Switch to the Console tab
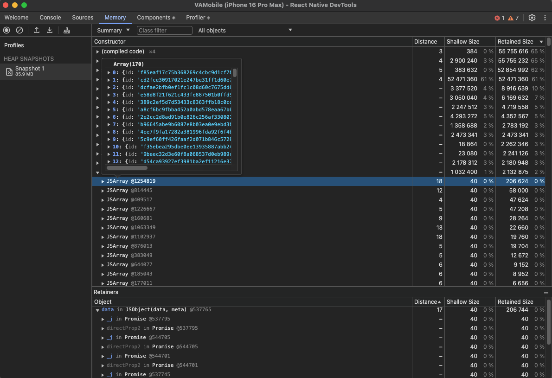Viewport: 552px width, 378px height. coord(50,18)
